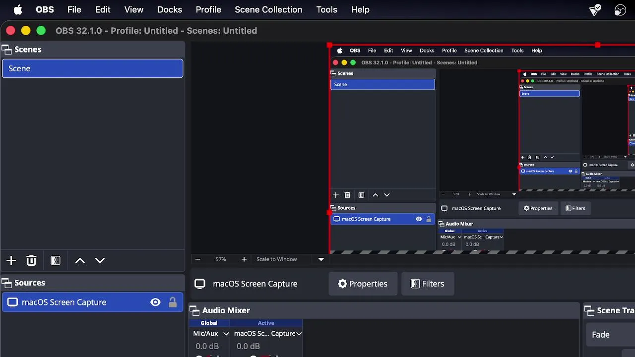Toggle visibility eye of macOS Screen Capture
The image size is (635, 357).
(155, 302)
